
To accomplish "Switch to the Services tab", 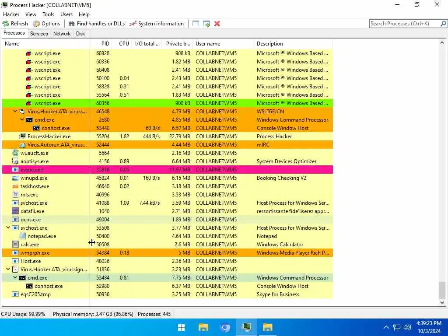I will (x=39, y=34).
